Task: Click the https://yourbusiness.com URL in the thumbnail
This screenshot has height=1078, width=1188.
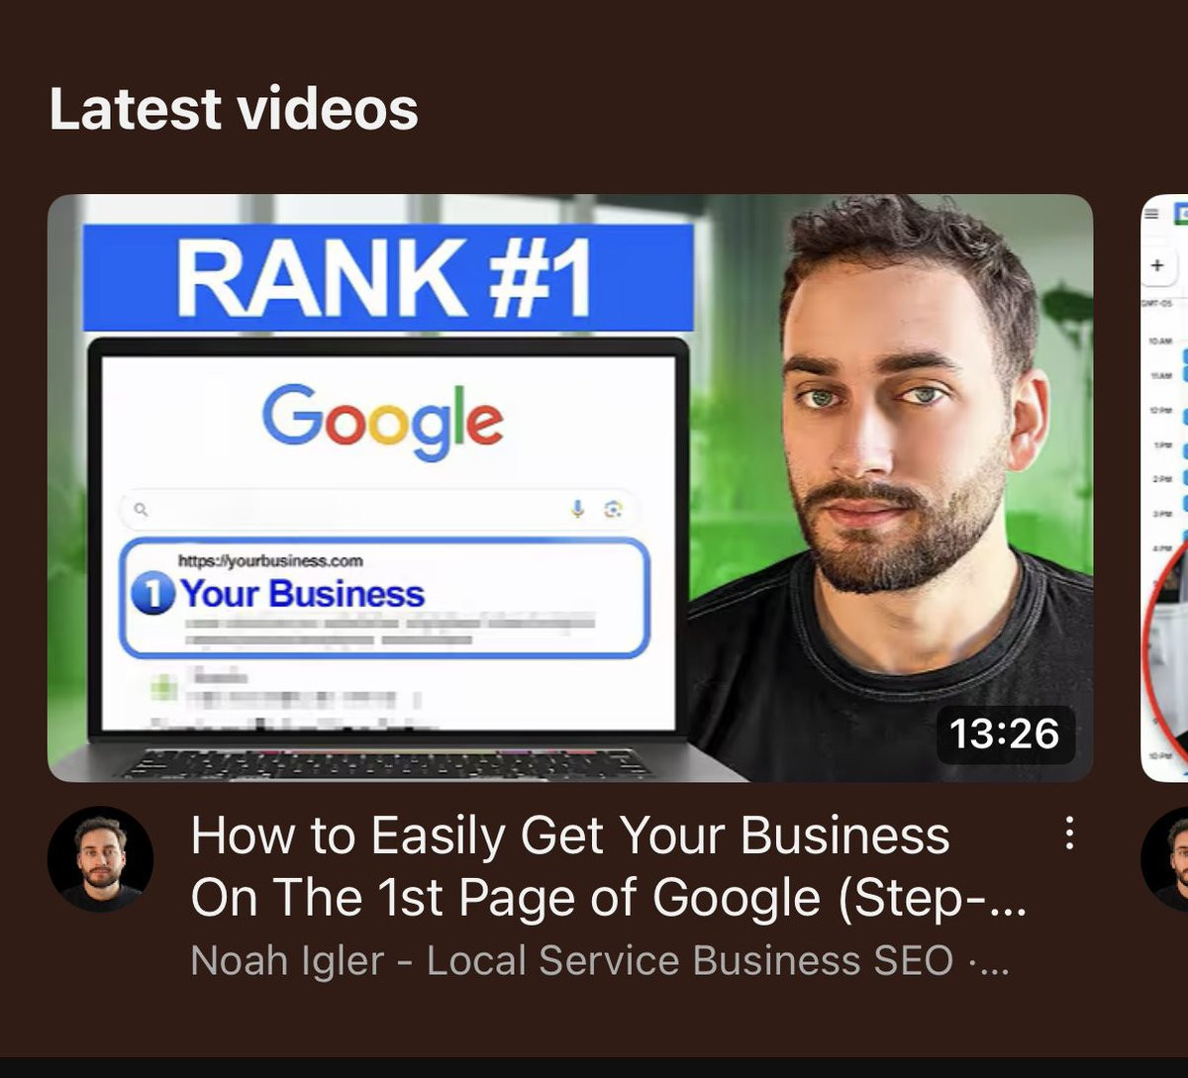Action: coord(270,560)
